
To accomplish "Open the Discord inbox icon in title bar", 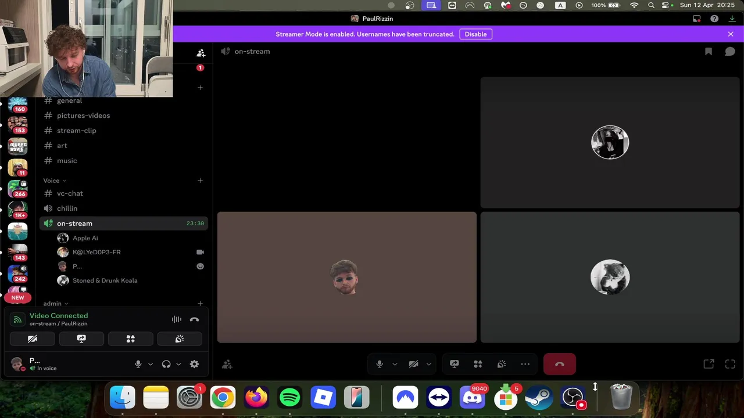I will [x=696, y=19].
